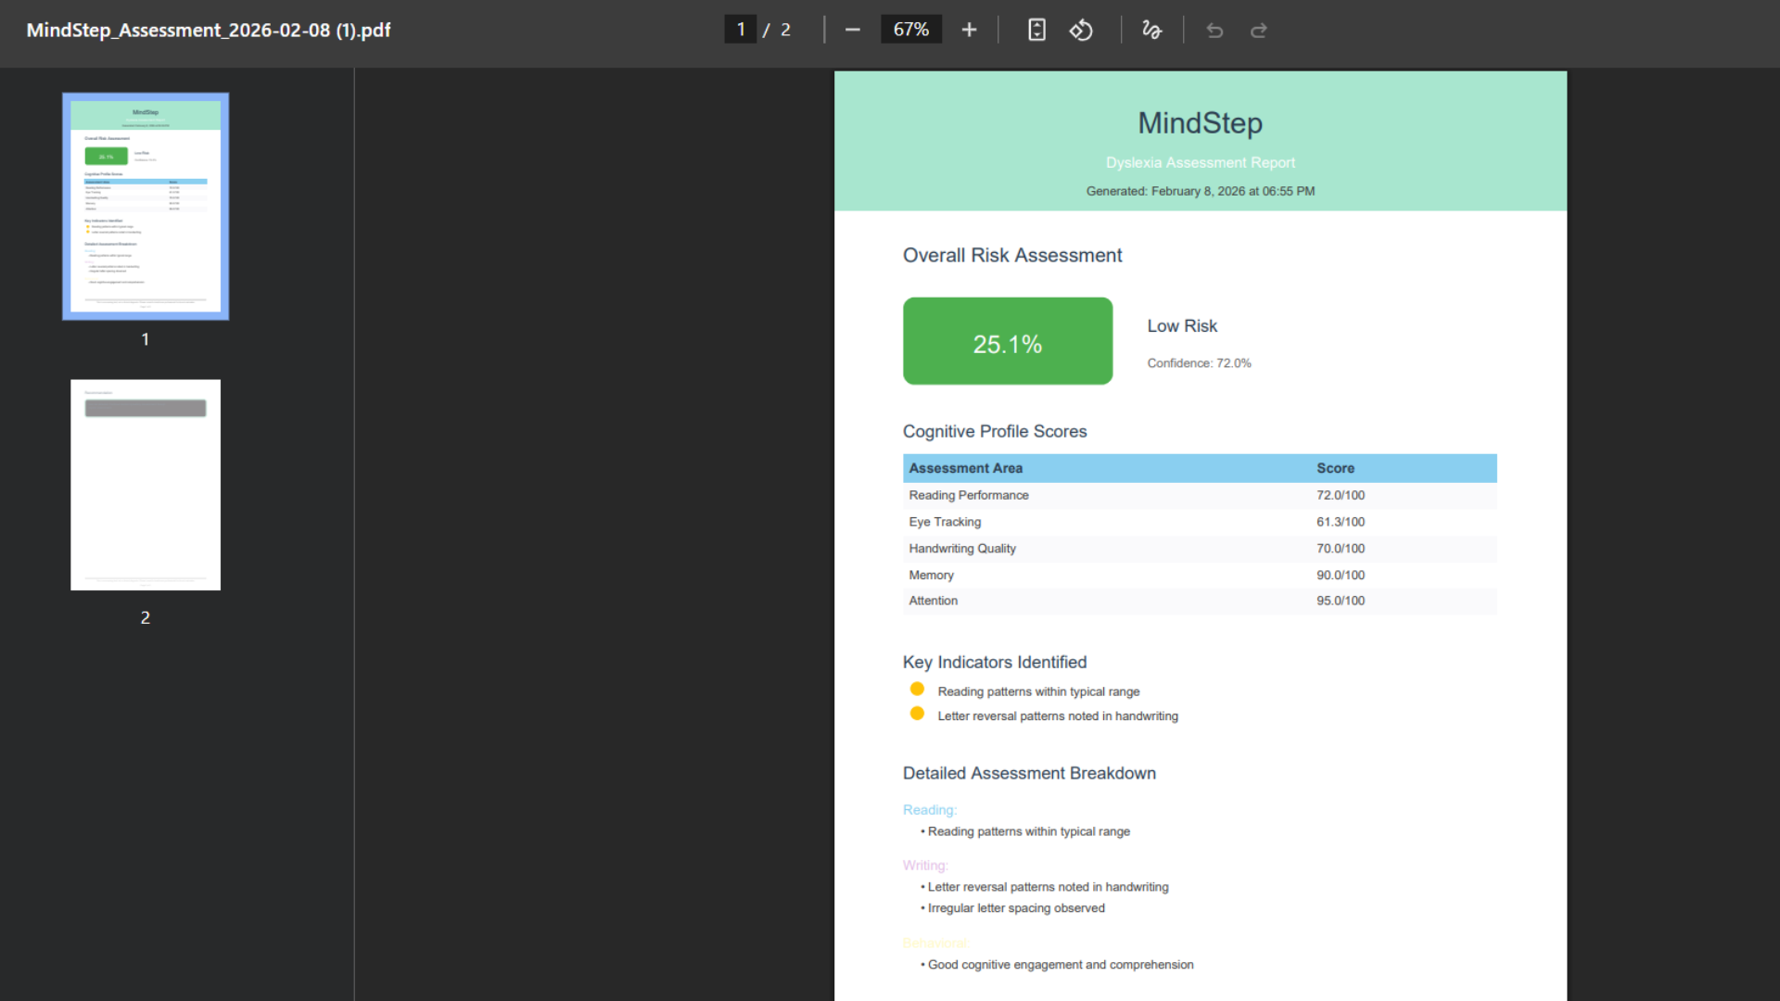Click the MindStep_Assessment PDF file title
Viewport: 1780px width, 1001px height.
pos(209,30)
